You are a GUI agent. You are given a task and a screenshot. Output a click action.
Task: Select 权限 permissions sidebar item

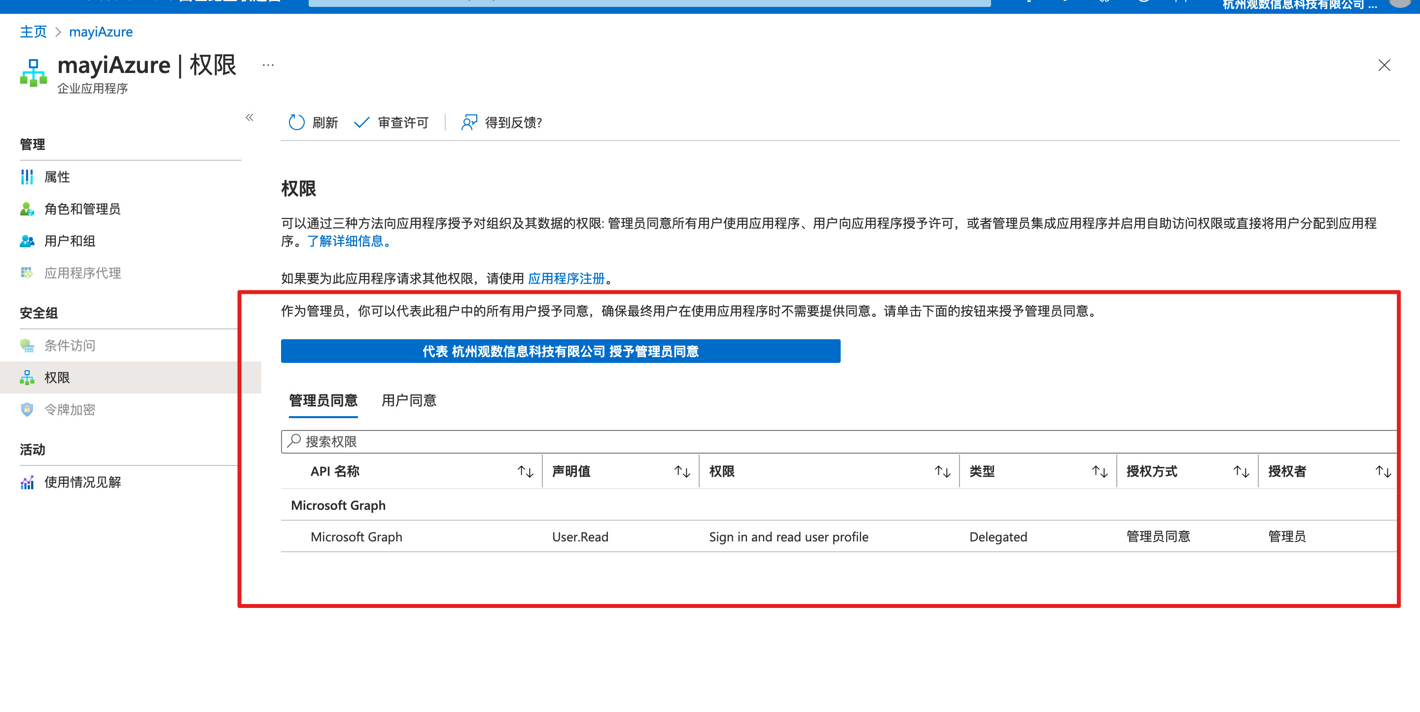(x=57, y=378)
